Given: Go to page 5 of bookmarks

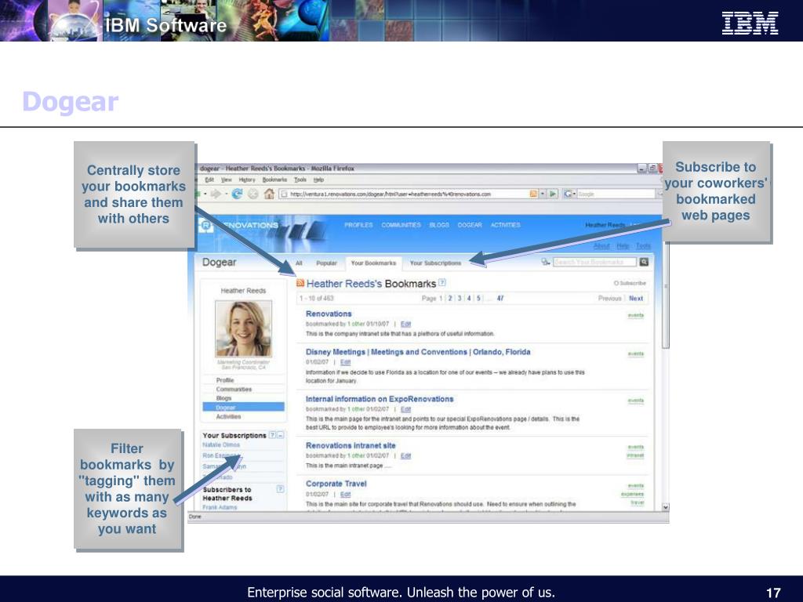Looking at the screenshot, I should pyautogui.click(x=478, y=299).
